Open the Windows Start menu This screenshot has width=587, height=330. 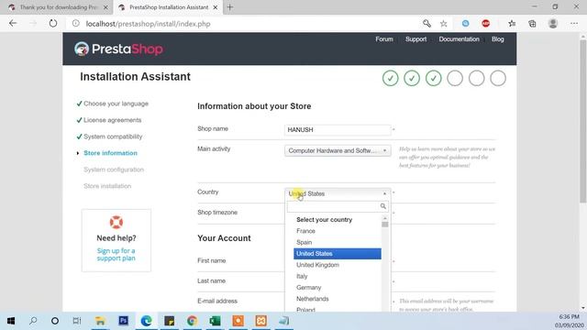pyautogui.click(x=11, y=321)
